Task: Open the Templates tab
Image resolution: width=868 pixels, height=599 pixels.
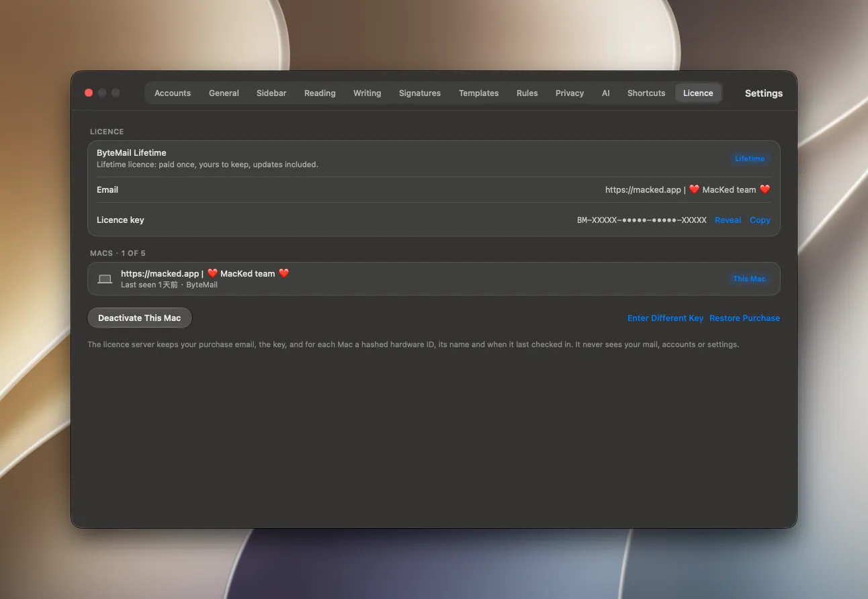Action: pos(478,93)
